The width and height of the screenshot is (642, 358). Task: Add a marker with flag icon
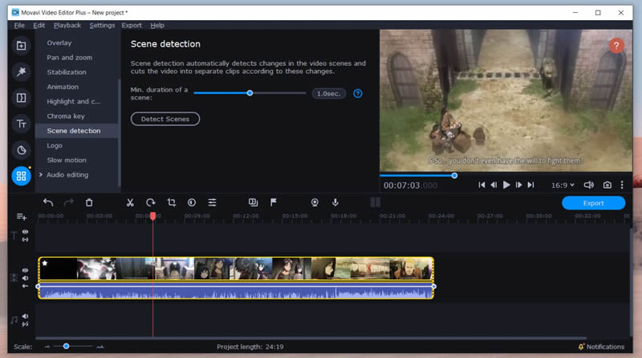(x=274, y=202)
